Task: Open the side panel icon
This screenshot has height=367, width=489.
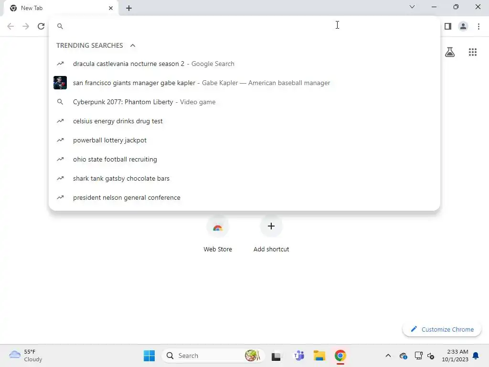Action: pos(448,26)
